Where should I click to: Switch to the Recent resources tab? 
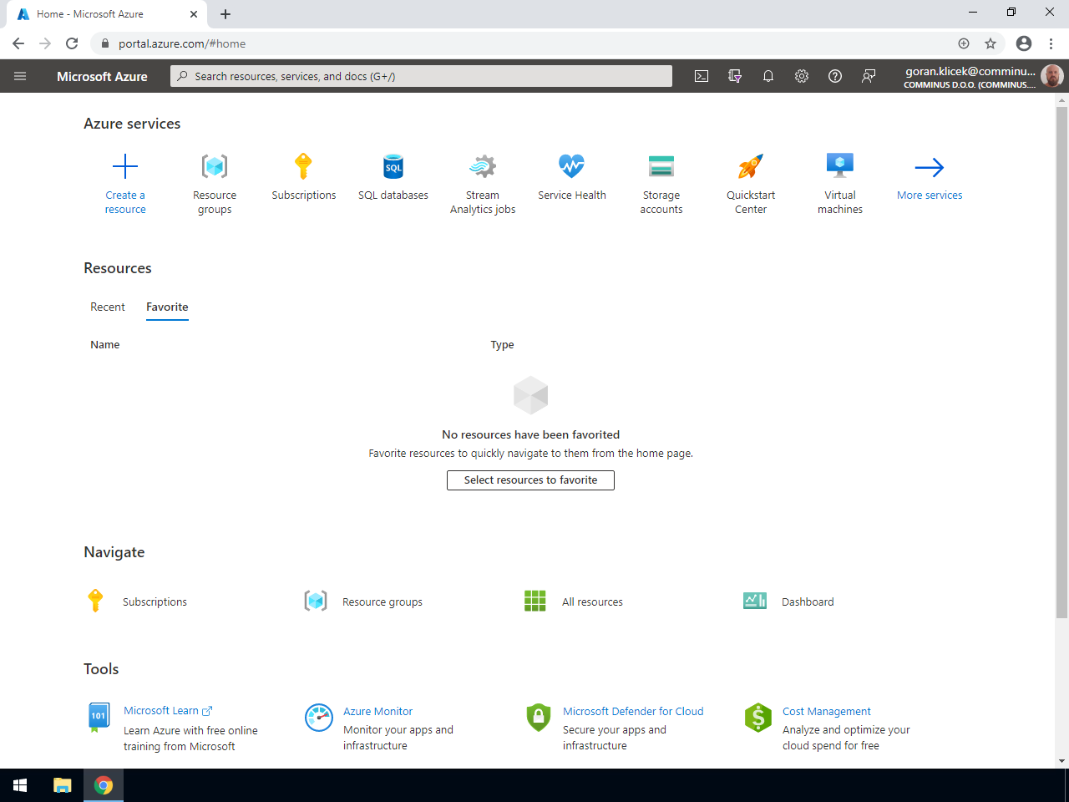pyautogui.click(x=108, y=307)
